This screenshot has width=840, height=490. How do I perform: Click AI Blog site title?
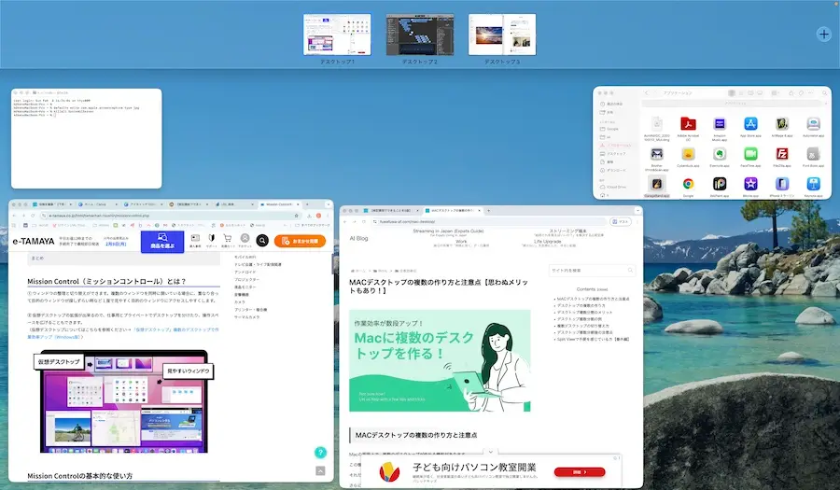359,238
